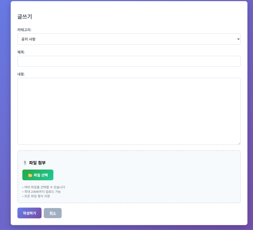This screenshot has width=253, height=230.
Task: Click inside the 내용 text area
Action: click(x=129, y=111)
